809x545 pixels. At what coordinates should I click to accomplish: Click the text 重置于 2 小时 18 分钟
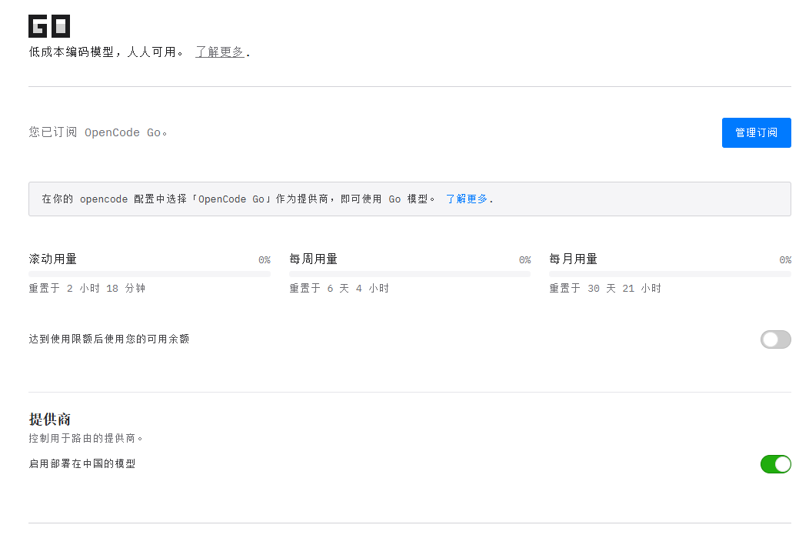(x=87, y=288)
